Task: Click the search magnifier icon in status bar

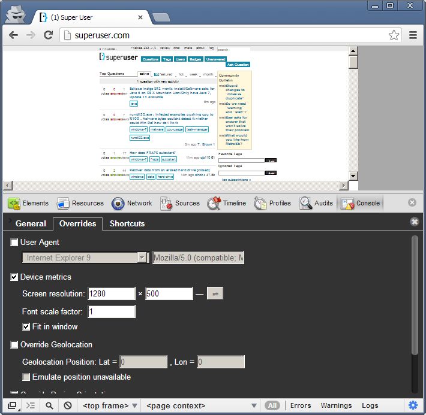Action: (x=49, y=405)
